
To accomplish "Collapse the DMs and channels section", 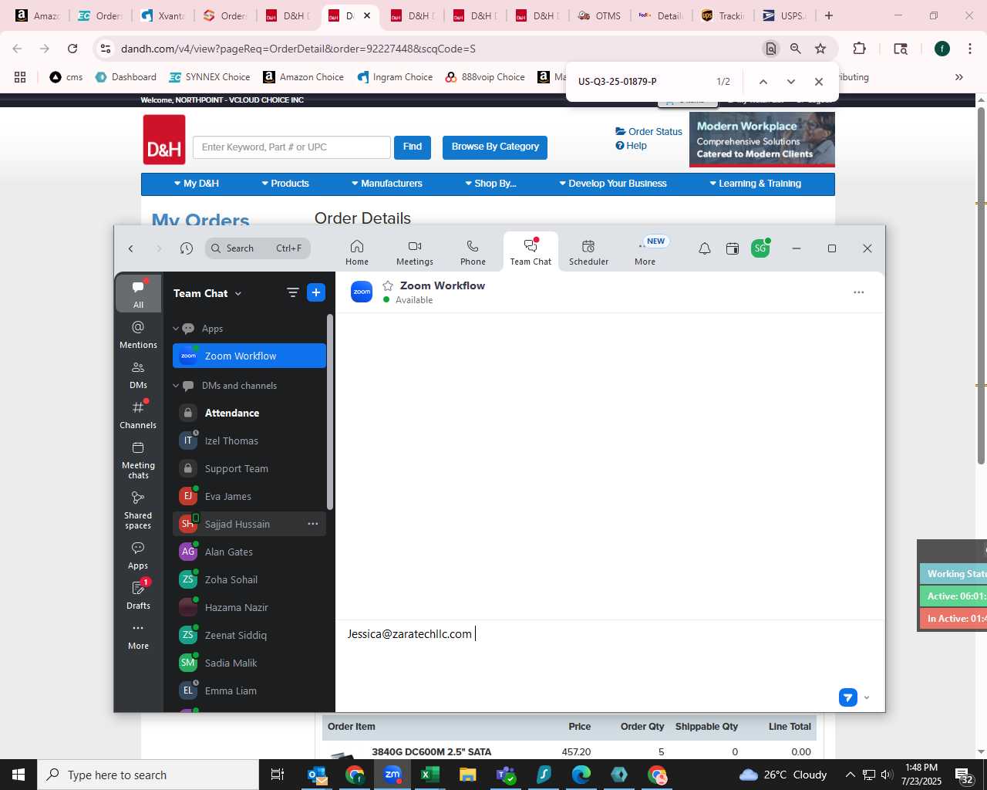I will click(x=176, y=386).
